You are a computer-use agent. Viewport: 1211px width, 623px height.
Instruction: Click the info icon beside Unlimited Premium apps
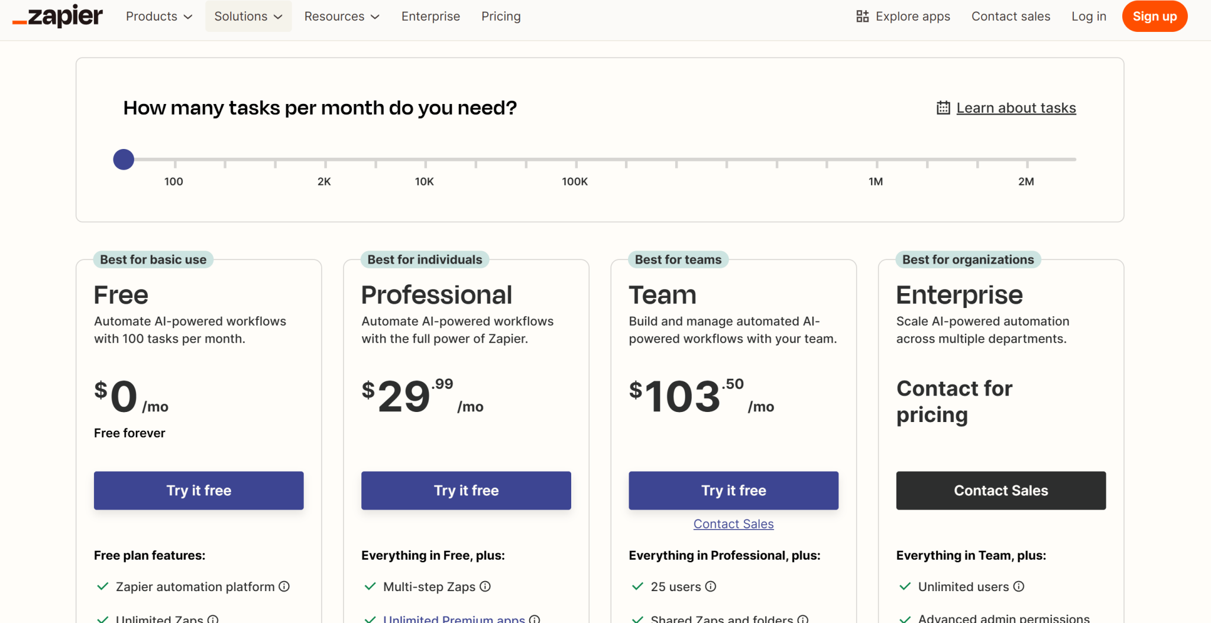[535, 619]
